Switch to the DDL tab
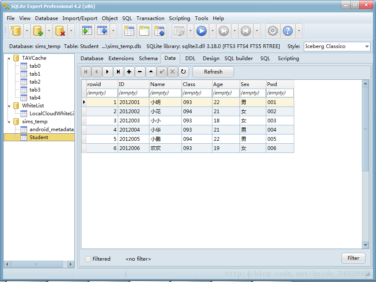 (x=190, y=58)
